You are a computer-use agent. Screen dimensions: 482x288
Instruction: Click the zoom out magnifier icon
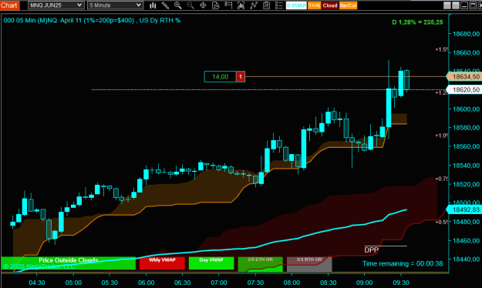(190, 5)
